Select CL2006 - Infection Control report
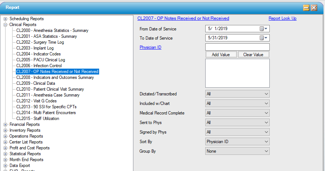This screenshot has width=325, height=171. click(x=39, y=66)
